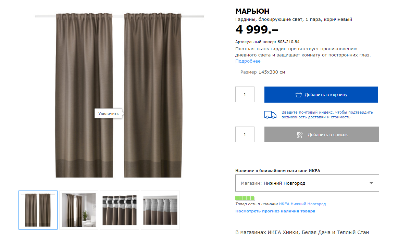Click the Увеличить zoom tooltip
The image size is (398, 235).
[108, 114]
